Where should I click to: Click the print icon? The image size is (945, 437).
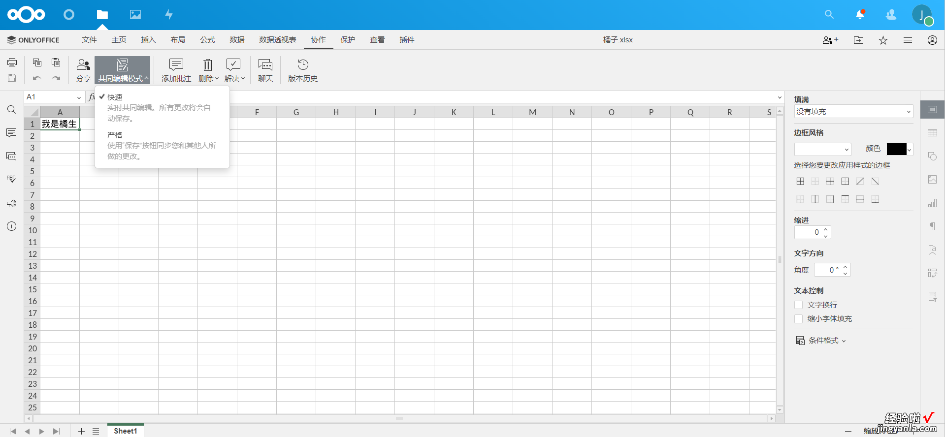(x=12, y=62)
